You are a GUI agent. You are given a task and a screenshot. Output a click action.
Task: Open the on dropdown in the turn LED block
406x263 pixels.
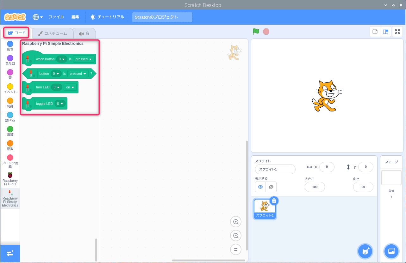(70, 87)
